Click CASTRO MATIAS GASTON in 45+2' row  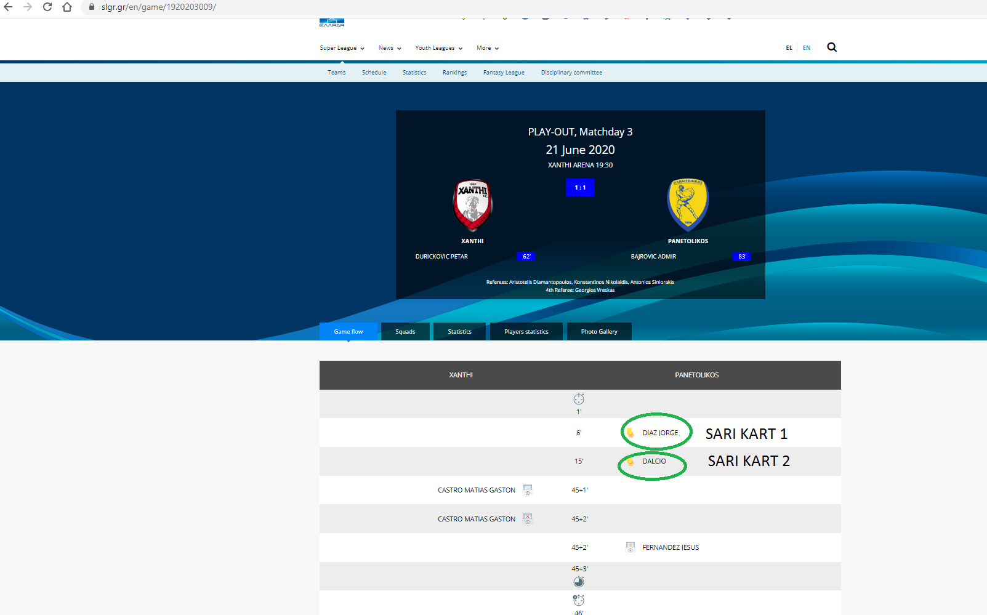[477, 519]
